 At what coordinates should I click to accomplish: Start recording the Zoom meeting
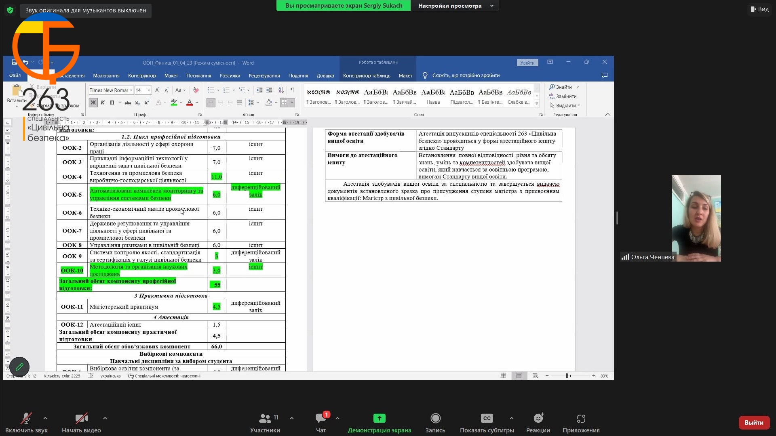tap(435, 423)
